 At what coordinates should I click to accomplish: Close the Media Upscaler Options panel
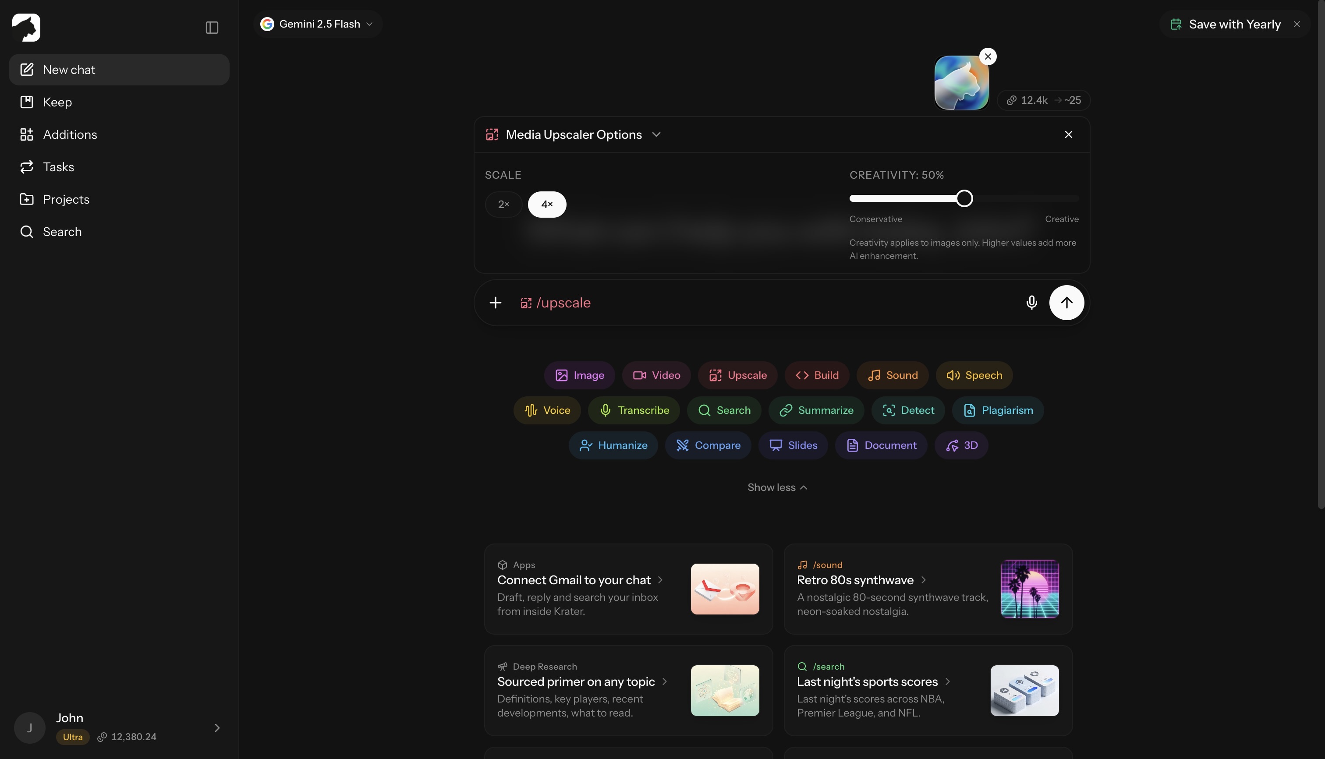[x=1068, y=134]
